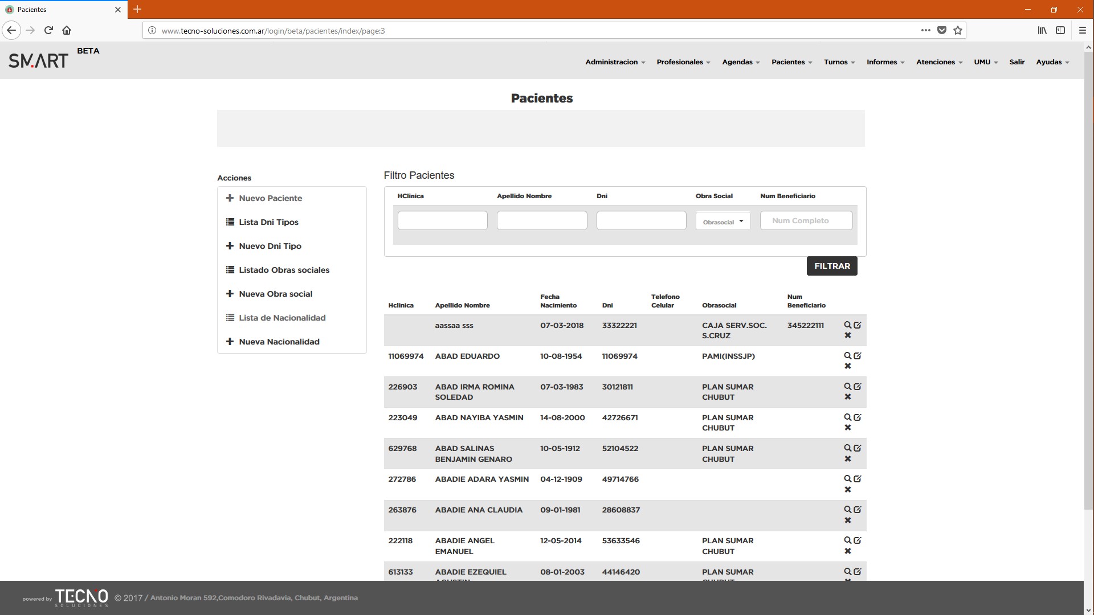Expand the Profesionales menu
The height and width of the screenshot is (615, 1094).
click(683, 62)
